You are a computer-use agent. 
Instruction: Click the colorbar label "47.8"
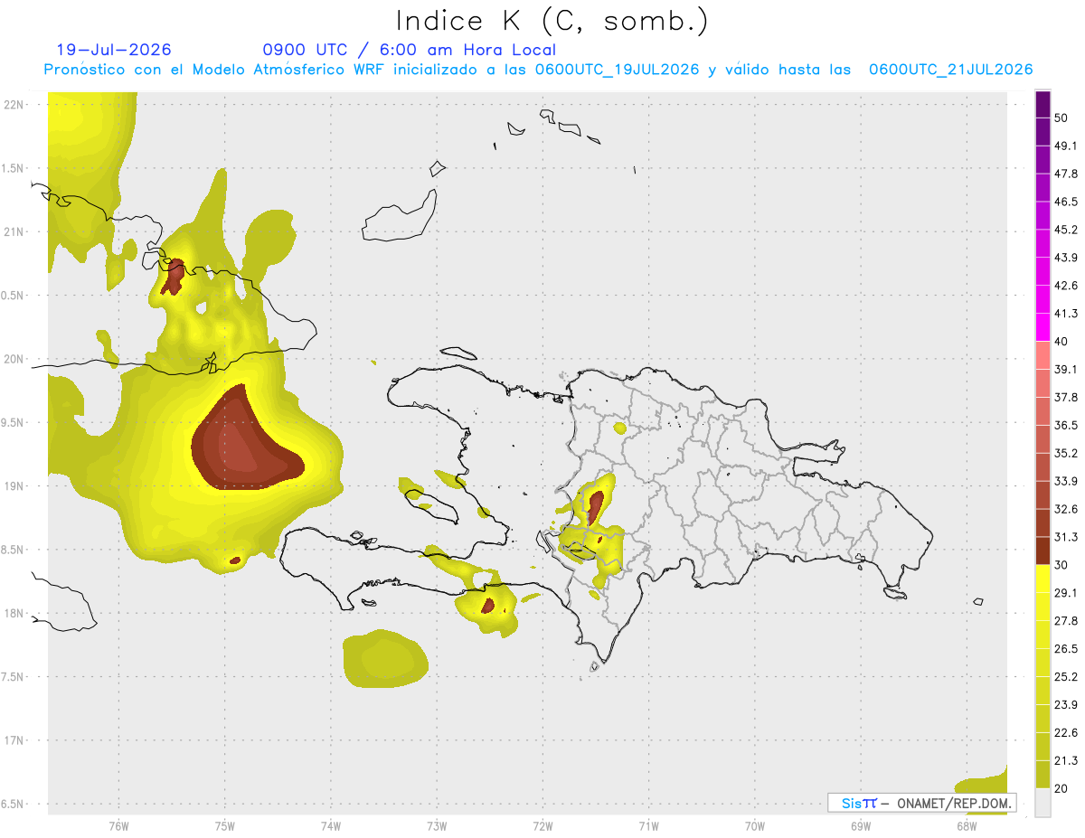[x=1066, y=174]
